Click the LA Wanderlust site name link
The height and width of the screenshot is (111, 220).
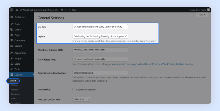point(39,10)
